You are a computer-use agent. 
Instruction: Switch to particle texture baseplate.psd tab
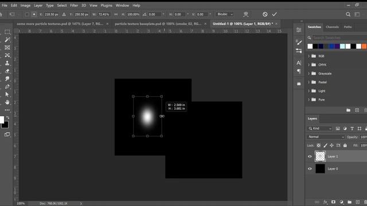tap(158, 24)
